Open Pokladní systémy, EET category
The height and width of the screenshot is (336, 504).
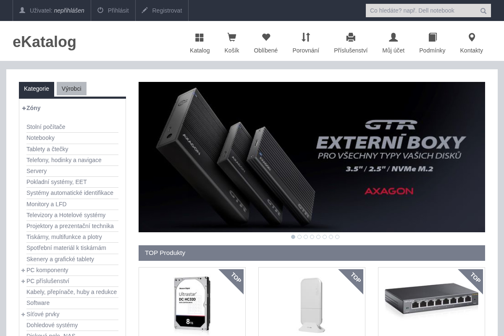[x=57, y=182]
